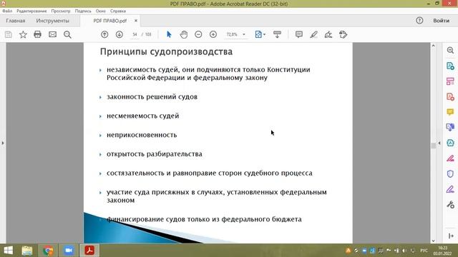Click the text открытость разбирательства
This screenshot has width=458, height=257.
[155, 154]
